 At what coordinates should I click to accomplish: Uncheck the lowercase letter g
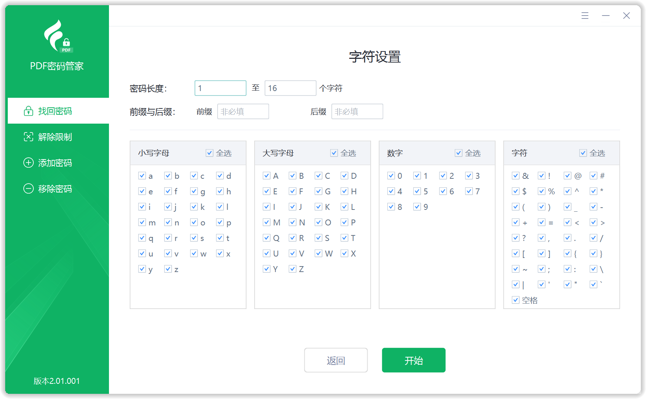(x=194, y=191)
